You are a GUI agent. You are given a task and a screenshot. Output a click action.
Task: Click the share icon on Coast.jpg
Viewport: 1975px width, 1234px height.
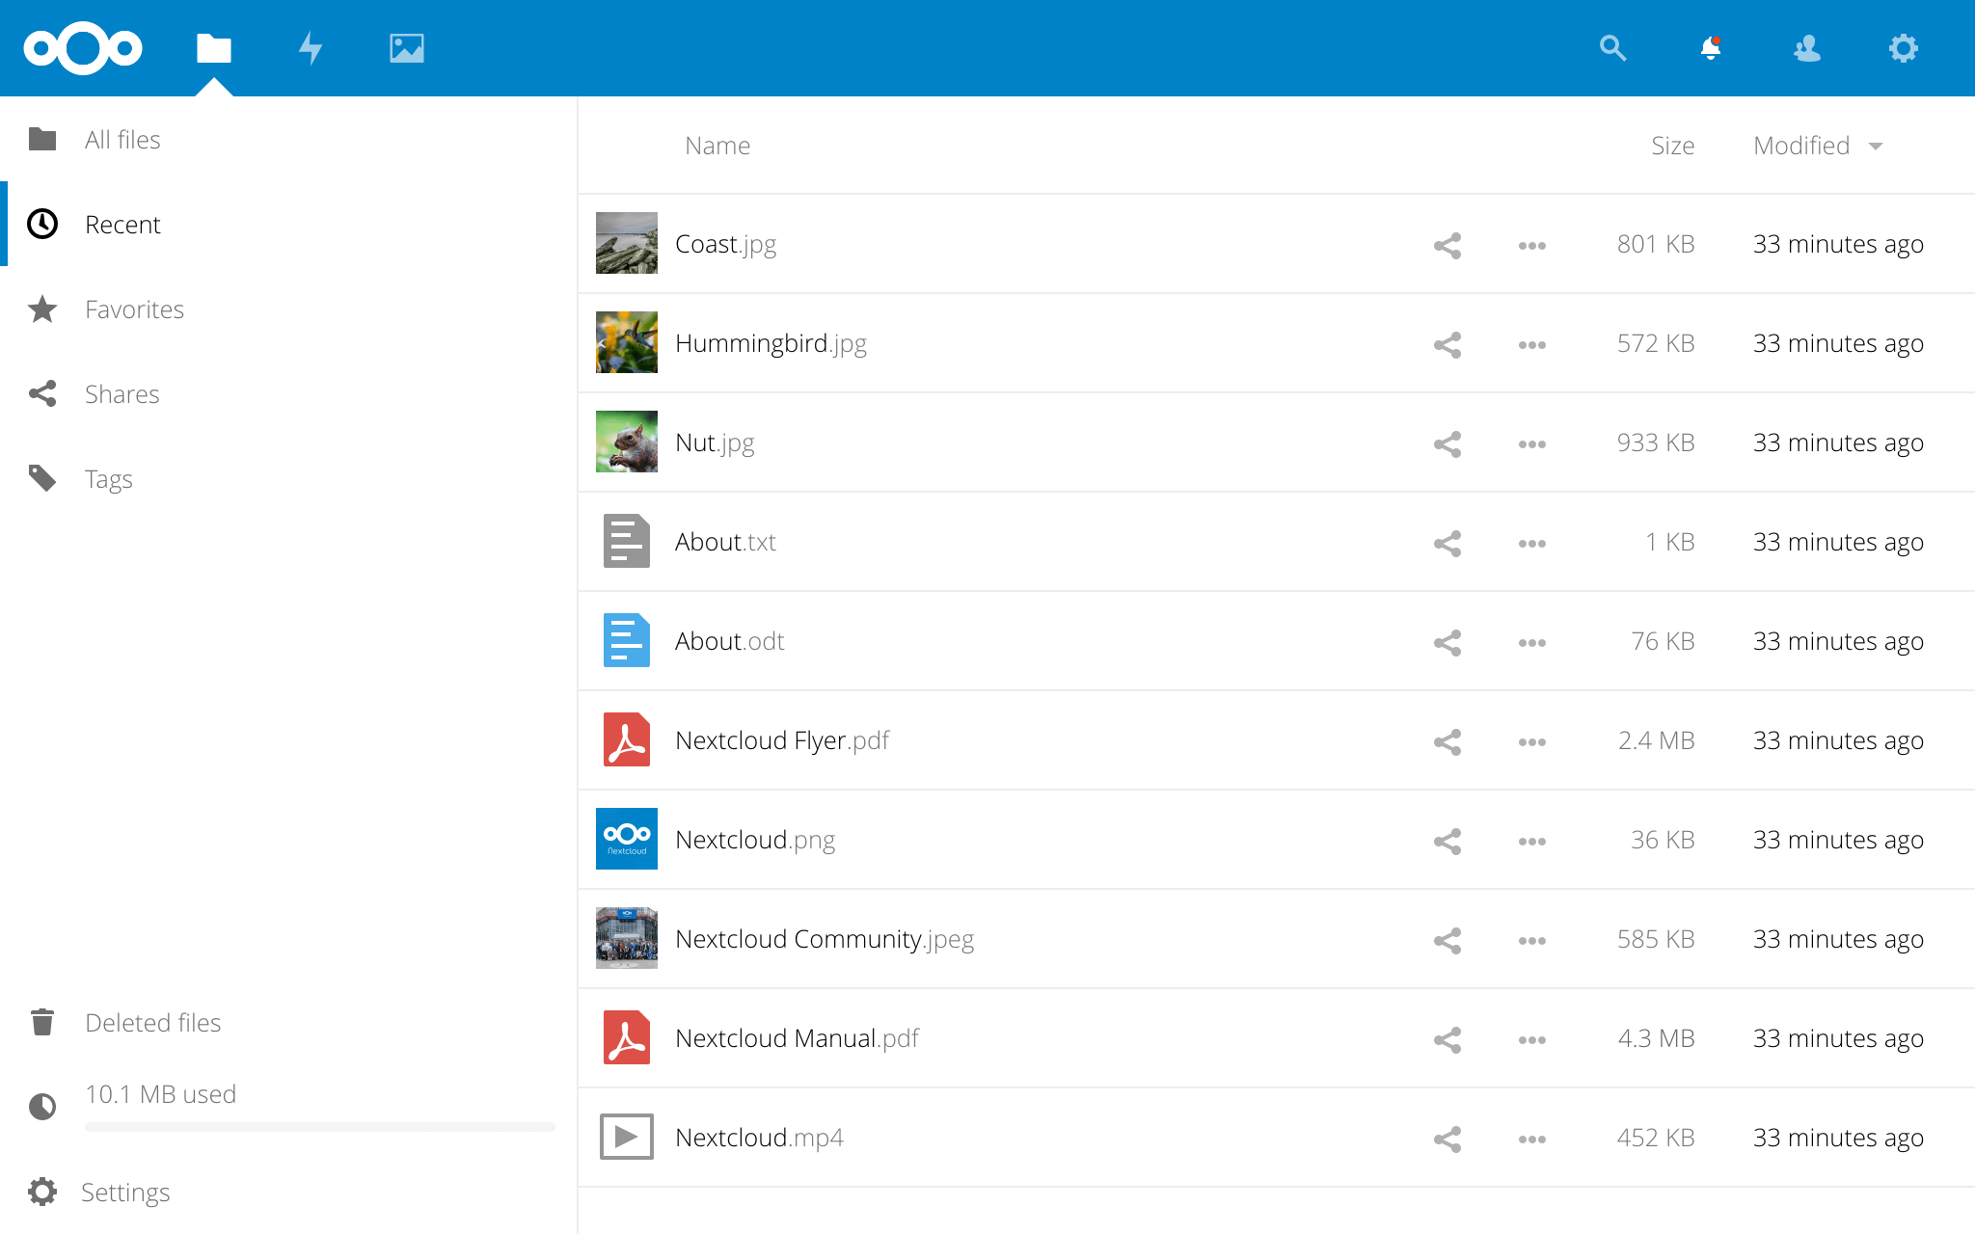[x=1447, y=242]
